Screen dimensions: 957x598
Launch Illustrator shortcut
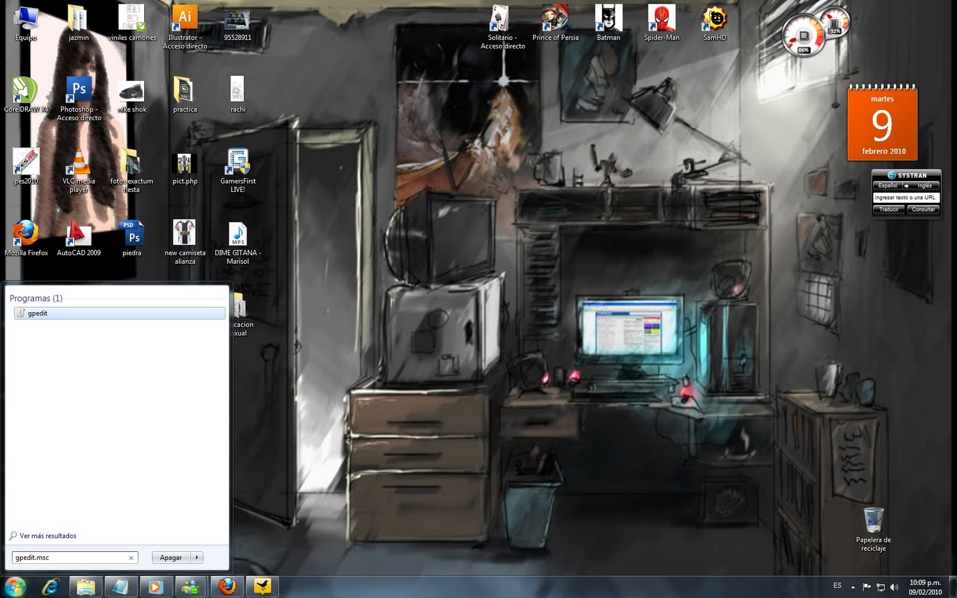click(x=185, y=27)
